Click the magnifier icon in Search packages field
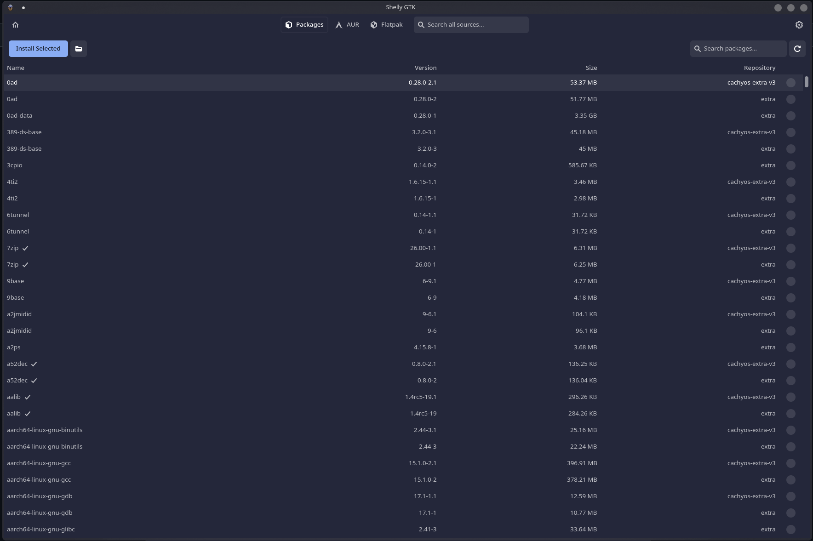813x541 pixels. 698,49
